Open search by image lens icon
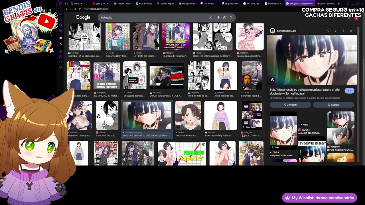This screenshot has height=205, width=365. pyautogui.click(x=225, y=18)
